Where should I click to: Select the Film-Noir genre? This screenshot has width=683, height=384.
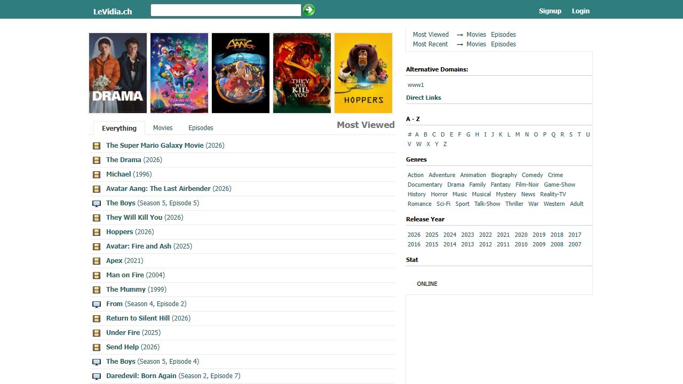coord(527,185)
